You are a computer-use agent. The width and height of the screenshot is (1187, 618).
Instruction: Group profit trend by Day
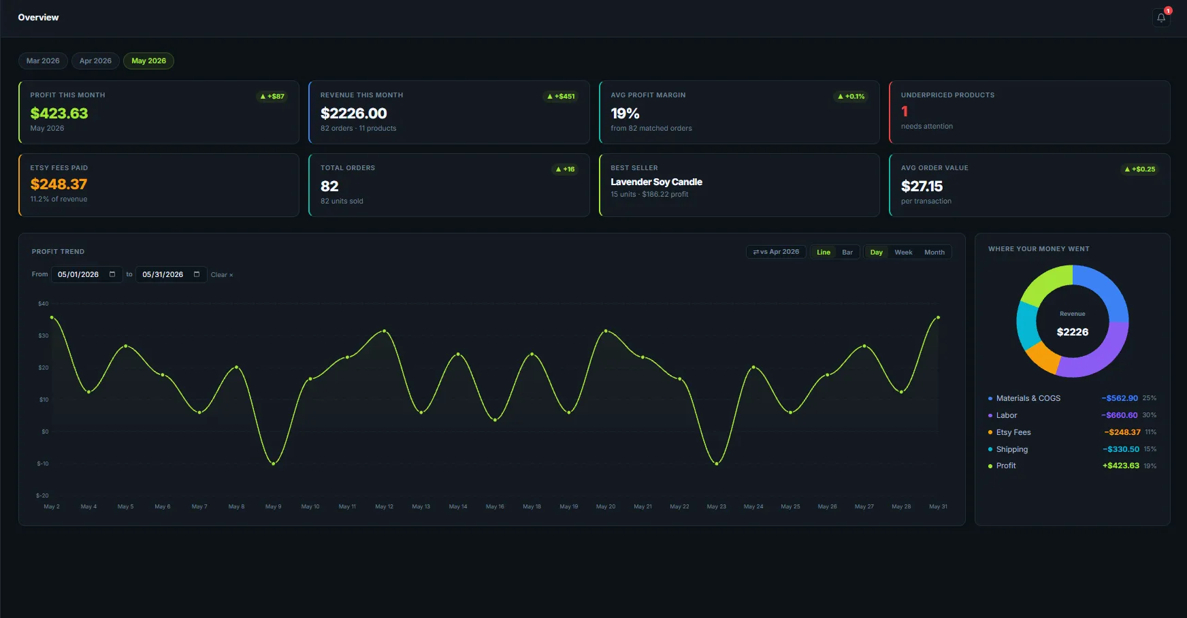[877, 252]
